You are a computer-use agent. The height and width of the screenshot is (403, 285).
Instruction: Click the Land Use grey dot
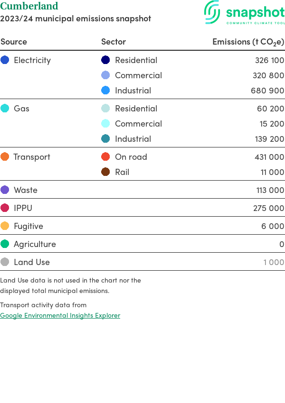[x=5, y=262]
